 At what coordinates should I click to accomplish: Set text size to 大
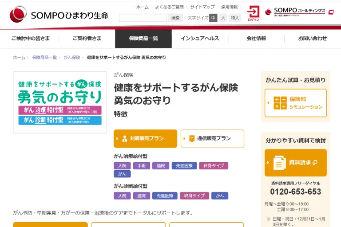tap(223, 18)
